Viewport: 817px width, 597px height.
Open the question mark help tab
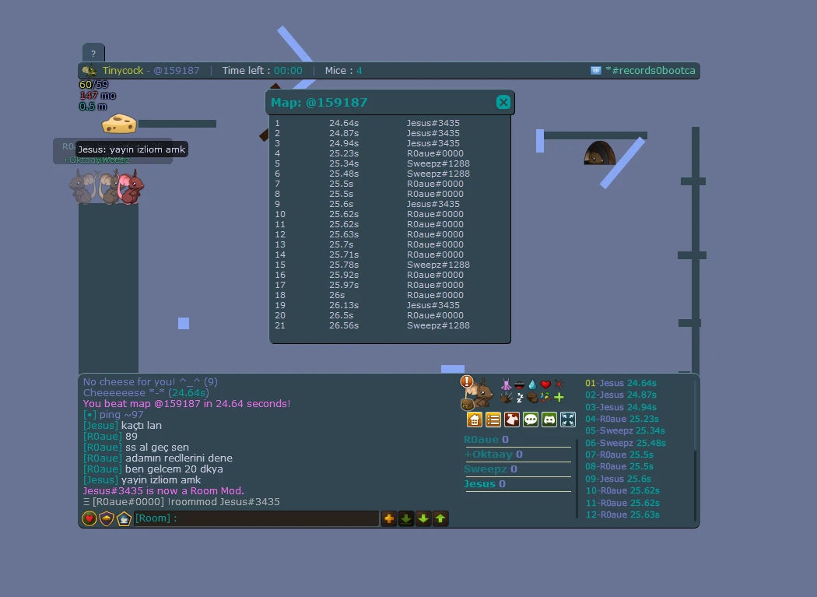pyautogui.click(x=93, y=53)
